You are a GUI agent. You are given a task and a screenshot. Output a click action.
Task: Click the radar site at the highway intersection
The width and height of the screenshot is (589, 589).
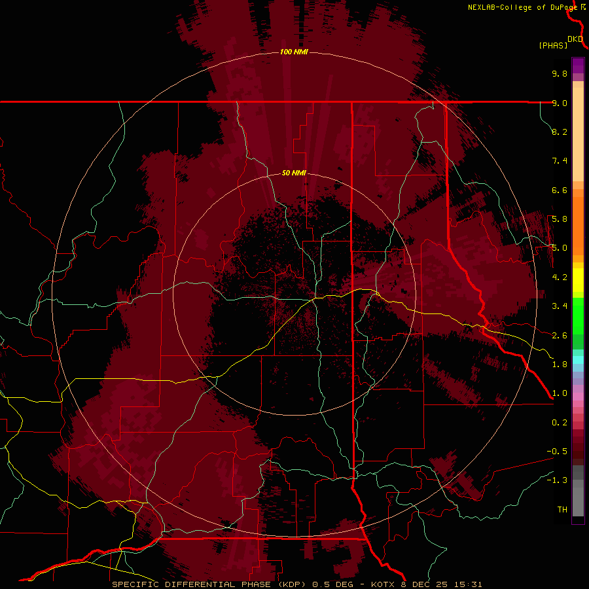coord(314,299)
